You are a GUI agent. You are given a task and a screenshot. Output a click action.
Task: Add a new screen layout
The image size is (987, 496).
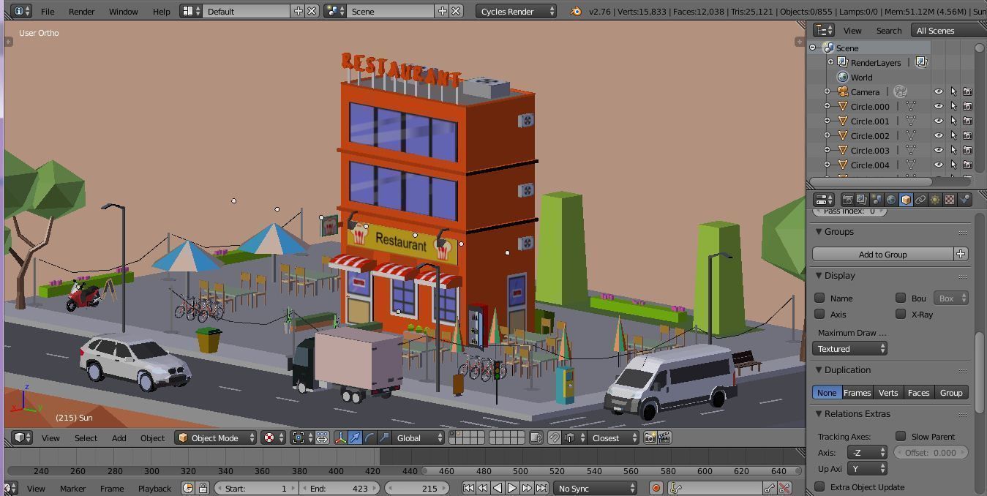pos(298,11)
